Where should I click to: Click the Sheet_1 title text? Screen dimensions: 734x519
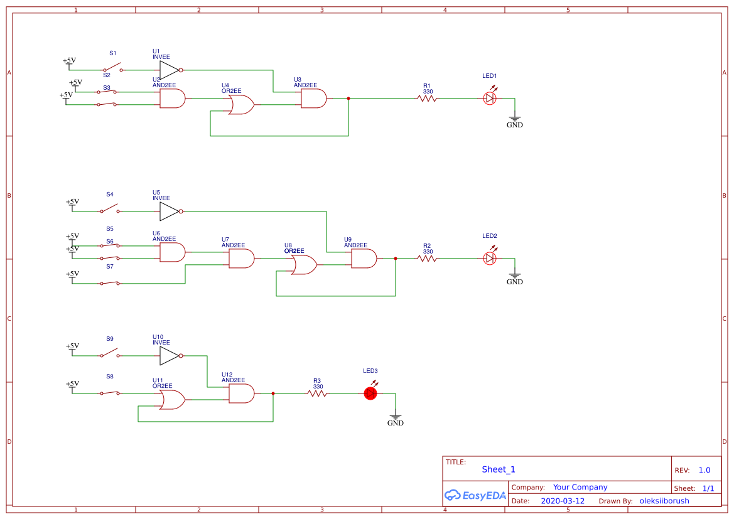click(x=499, y=469)
